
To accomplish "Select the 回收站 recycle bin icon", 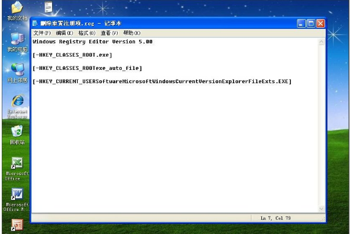I will [x=17, y=132].
